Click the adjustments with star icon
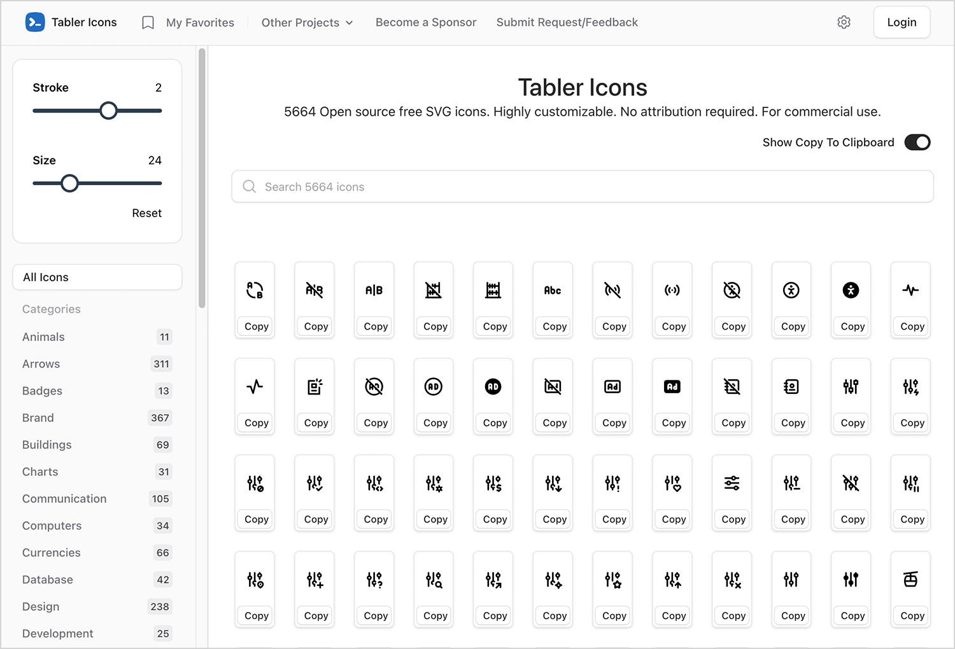Viewport: 955px width, 649px height. 612,580
